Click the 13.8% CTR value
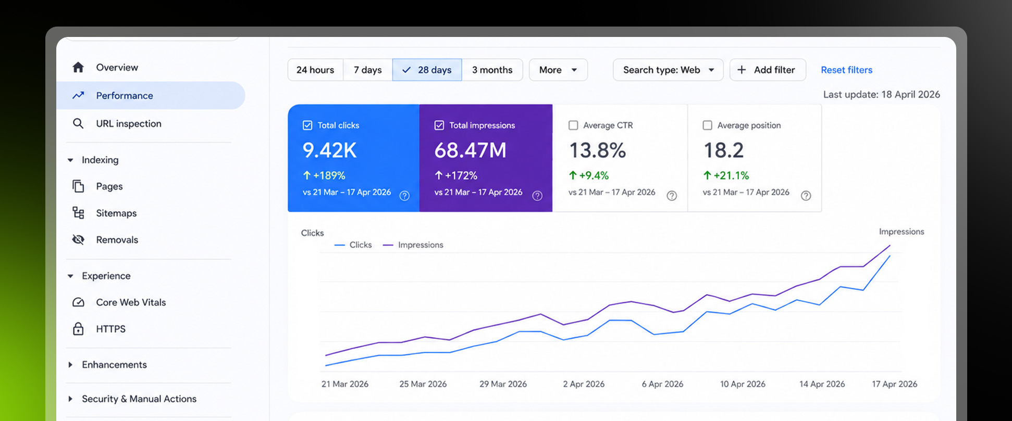Viewport: 1012px width, 421px height. 597,150
